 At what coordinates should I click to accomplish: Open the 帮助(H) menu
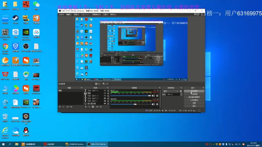click(x=113, y=14)
